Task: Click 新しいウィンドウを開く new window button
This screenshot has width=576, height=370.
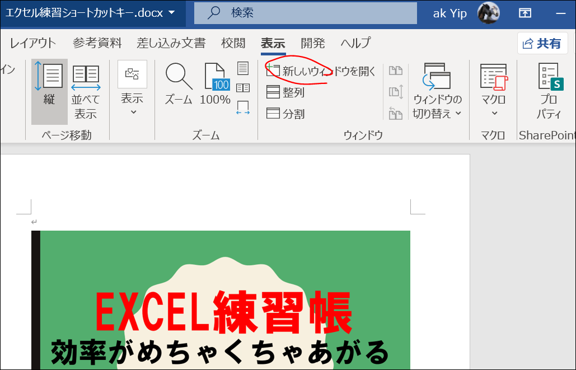Action: click(x=321, y=71)
